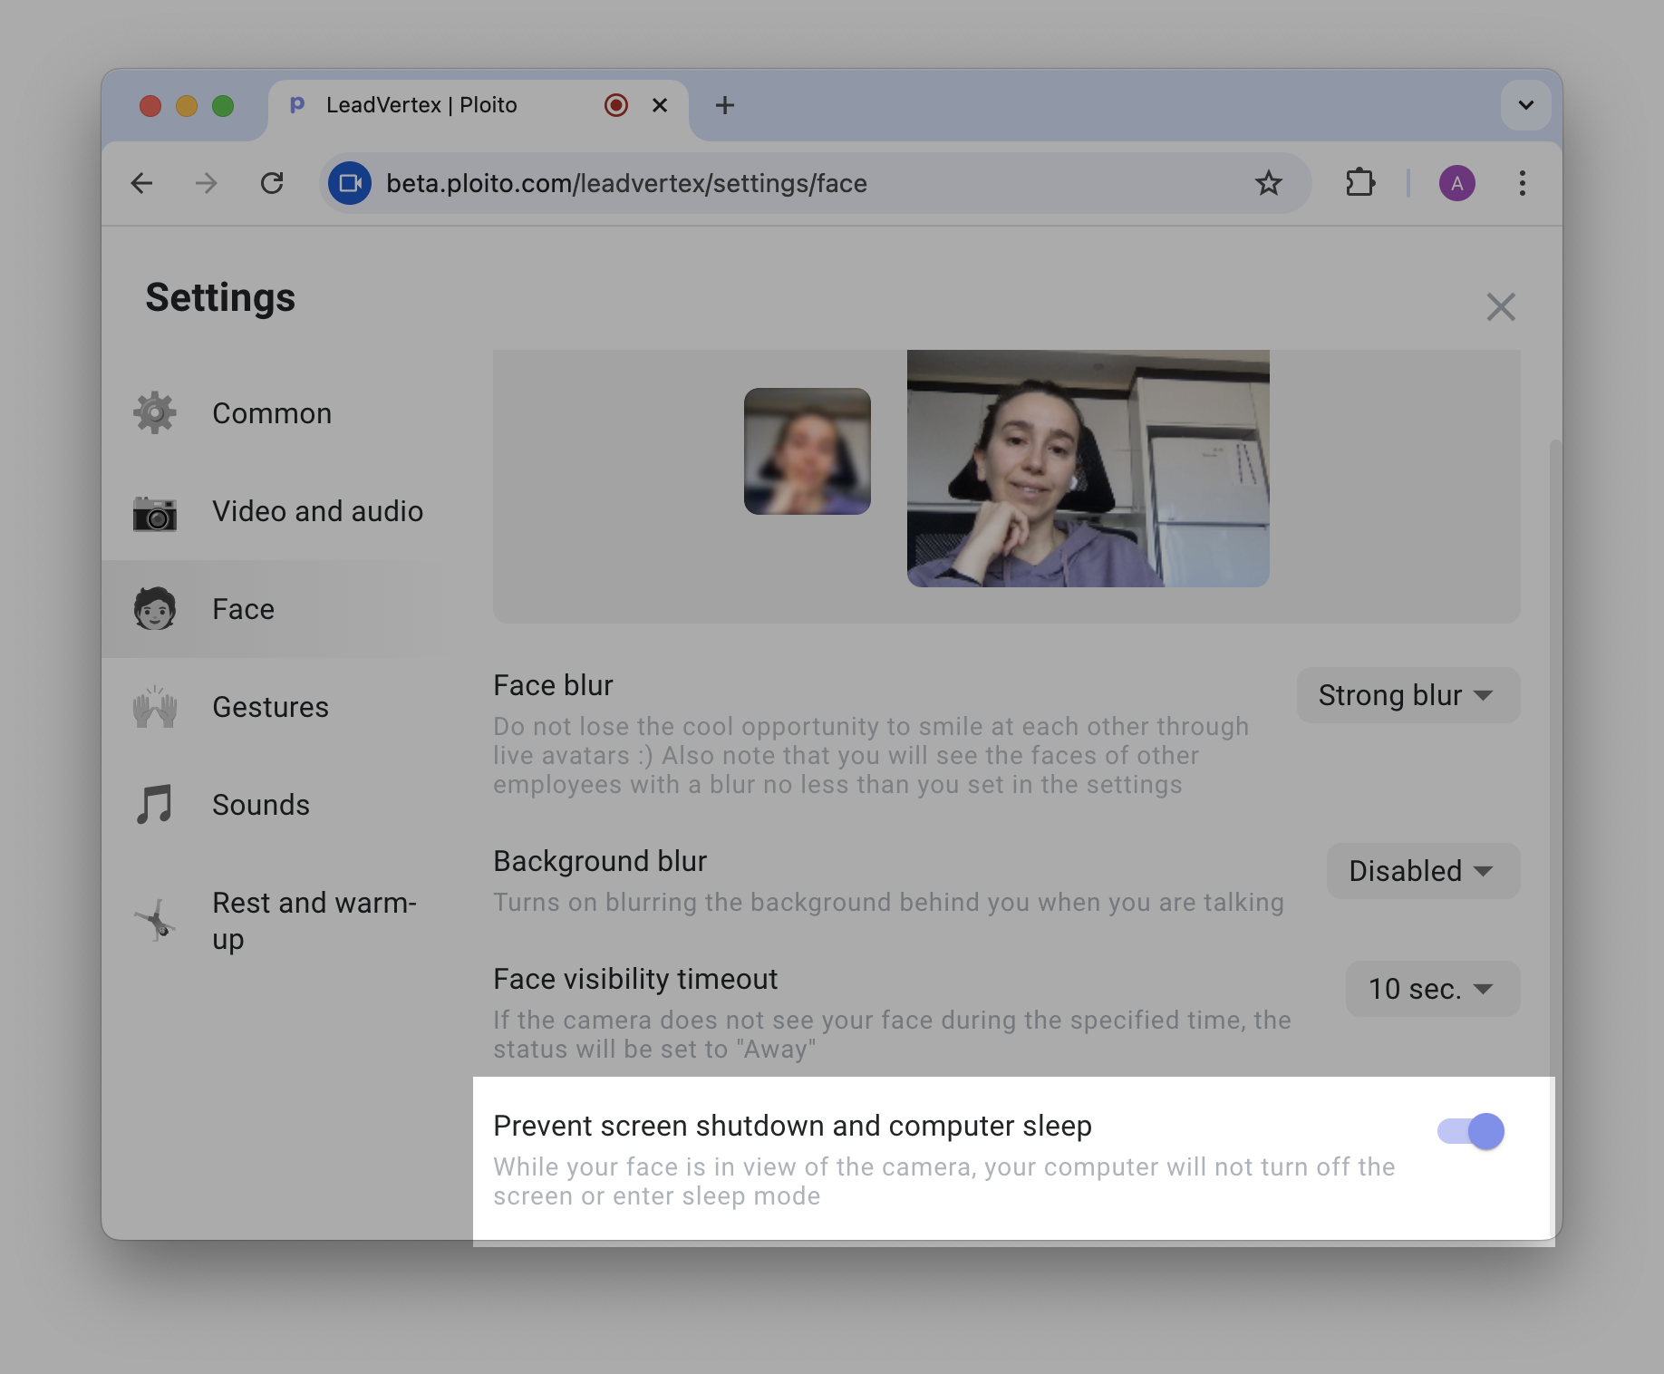Image resolution: width=1664 pixels, height=1374 pixels.
Task: Open Rest and warm-up settings
Action: tap(276, 921)
